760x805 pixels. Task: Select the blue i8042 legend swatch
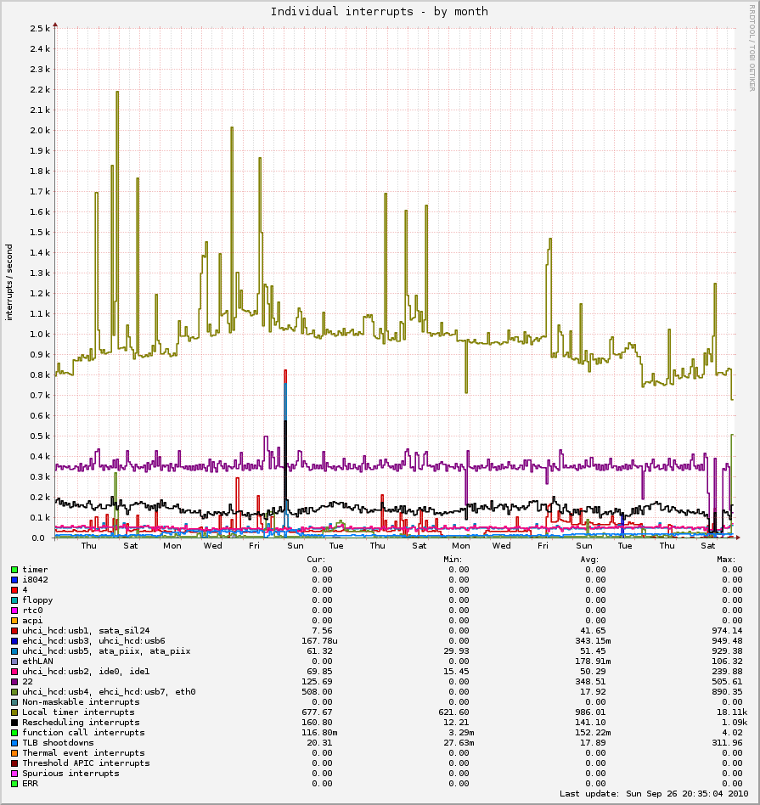pos(14,580)
